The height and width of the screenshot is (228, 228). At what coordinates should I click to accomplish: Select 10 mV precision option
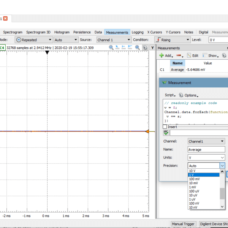point(204,183)
